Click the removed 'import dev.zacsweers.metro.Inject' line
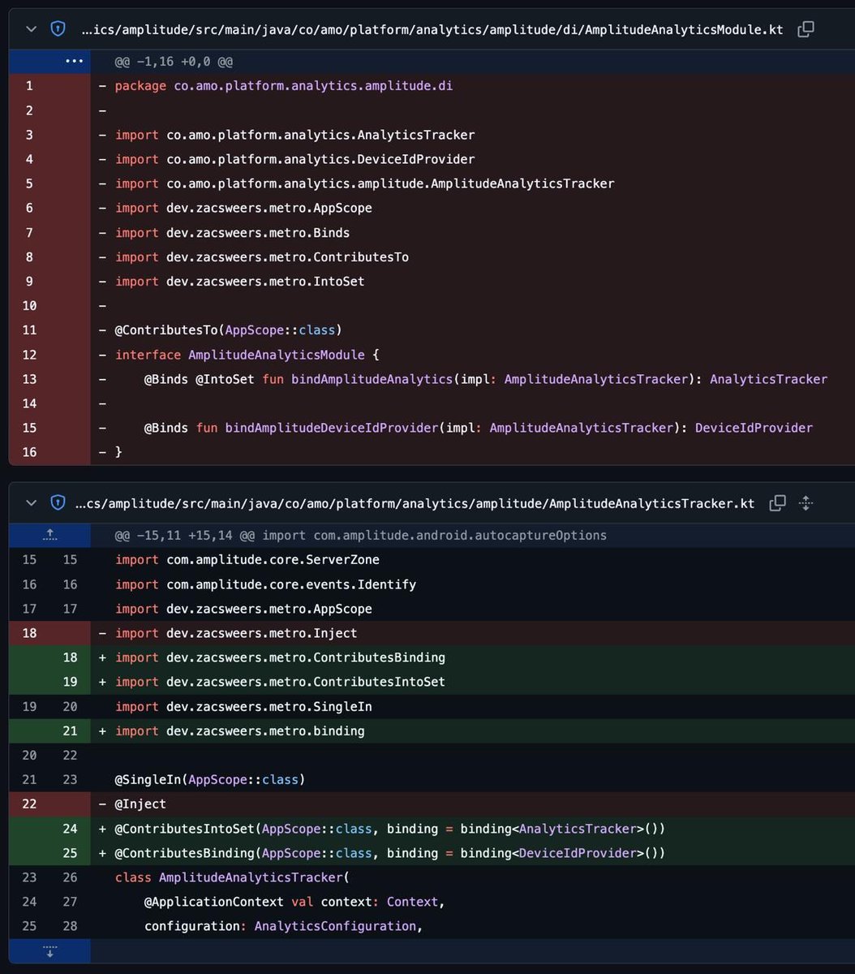Screen dimensions: 855x974 pos(235,633)
